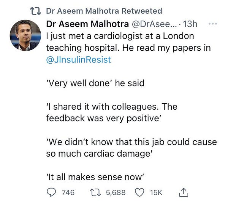Click the bold Dr Aseem Malhotra display name

(x=87, y=24)
